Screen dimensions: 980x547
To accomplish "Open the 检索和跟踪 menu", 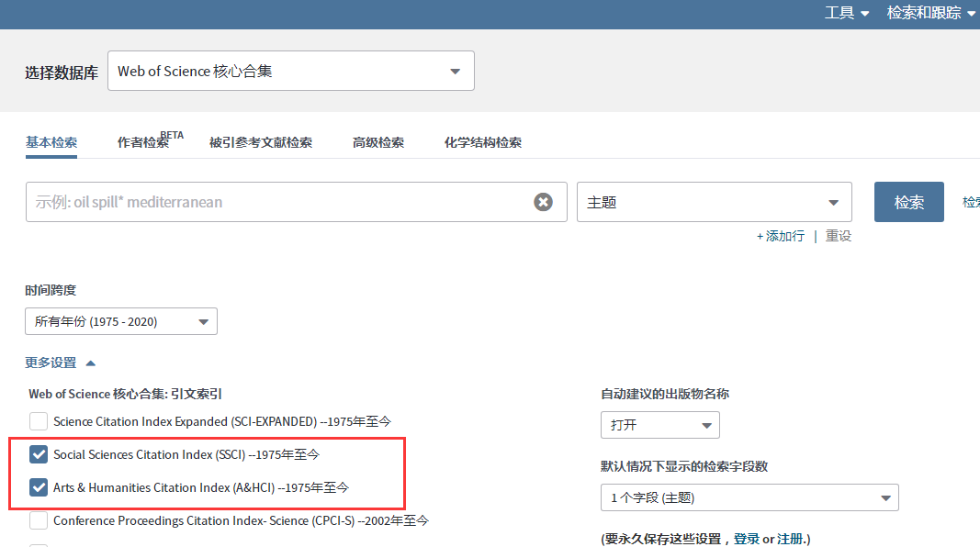I will 930,13.
